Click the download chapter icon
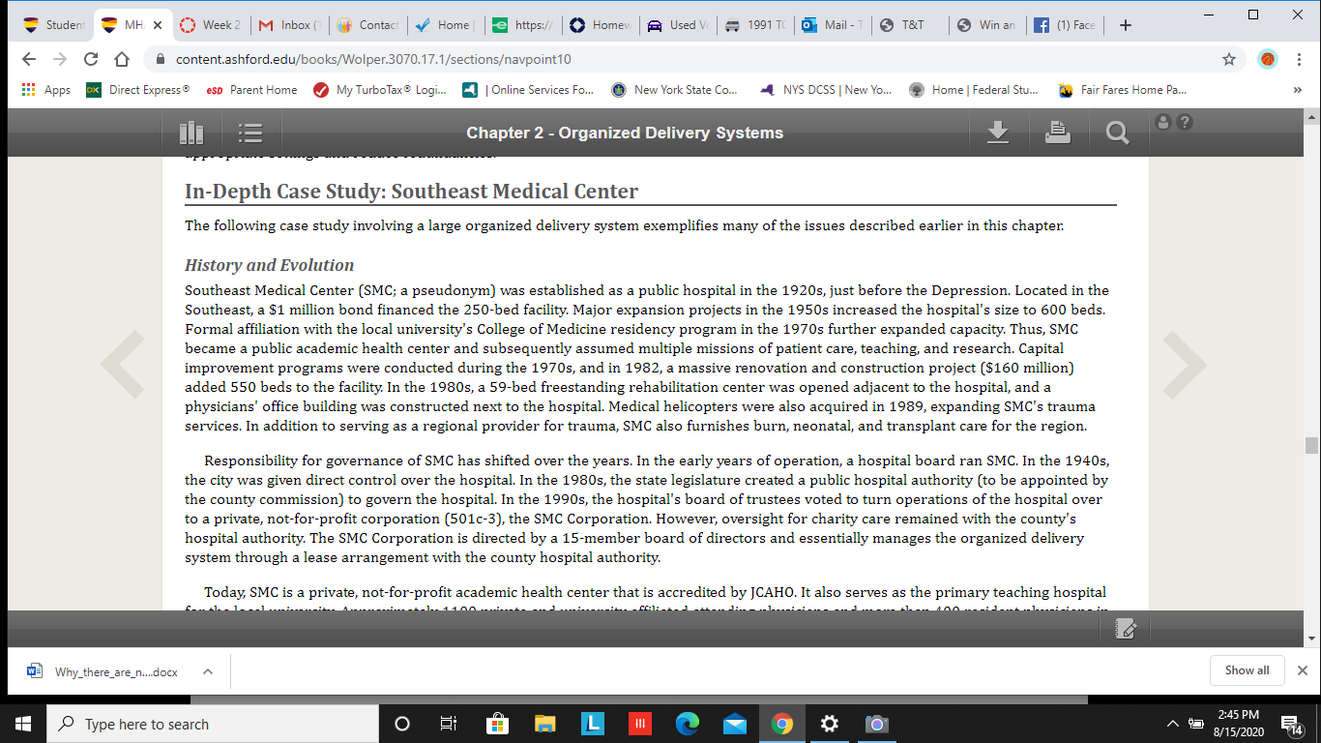Screen dimensions: 1321x743 pos(998,133)
